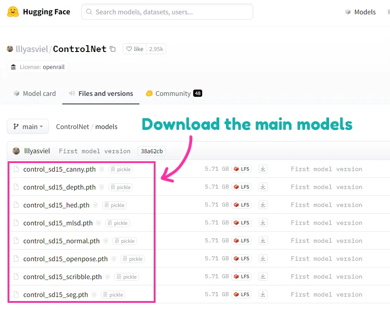Image resolution: width=390 pixels, height=323 pixels.
Task: Open the lllyasviel committer name link
Action: pos(37,151)
